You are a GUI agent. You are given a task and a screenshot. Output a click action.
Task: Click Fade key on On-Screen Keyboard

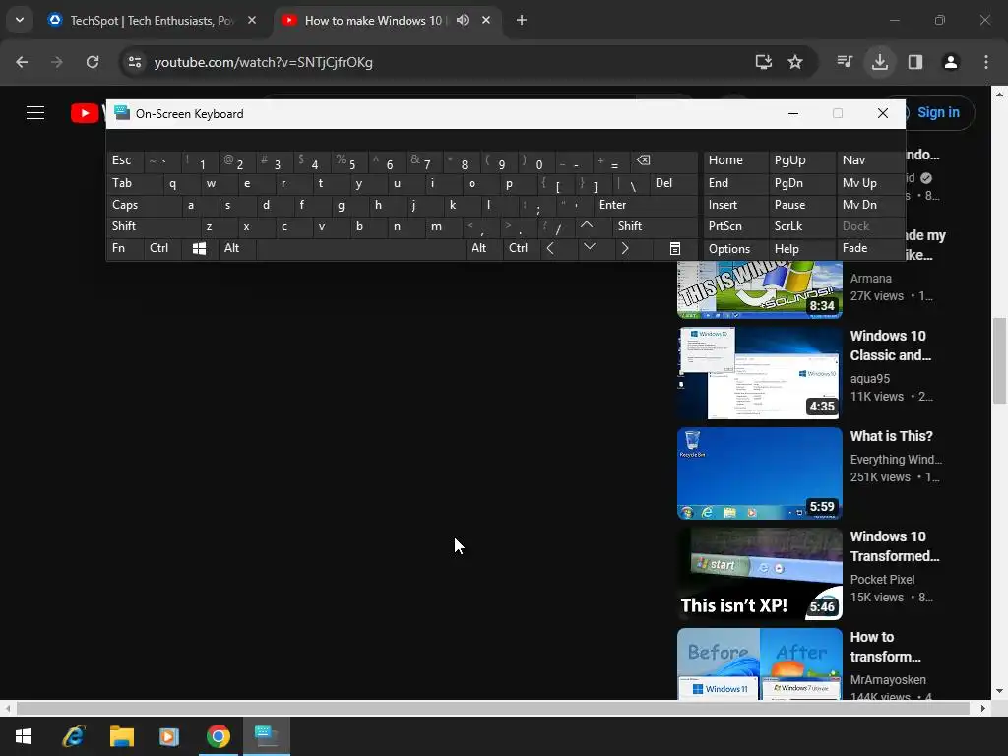pos(870,249)
